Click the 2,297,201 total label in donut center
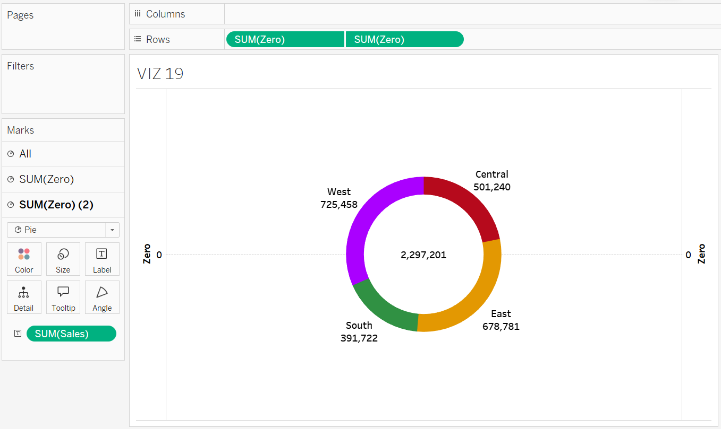This screenshot has width=721, height=429. pyautogui.click(x=423, y=255)
